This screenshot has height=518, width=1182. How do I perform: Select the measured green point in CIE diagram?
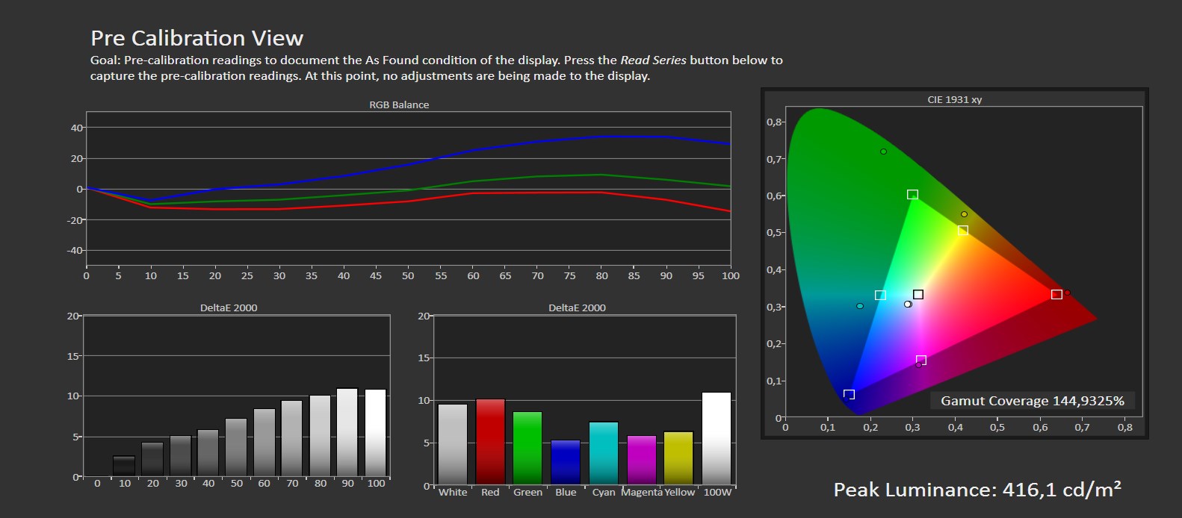pyautogui.click(x=883, y=152)
